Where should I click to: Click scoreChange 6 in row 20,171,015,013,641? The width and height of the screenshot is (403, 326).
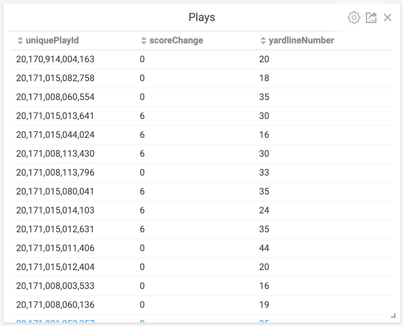tap(142, 116)
